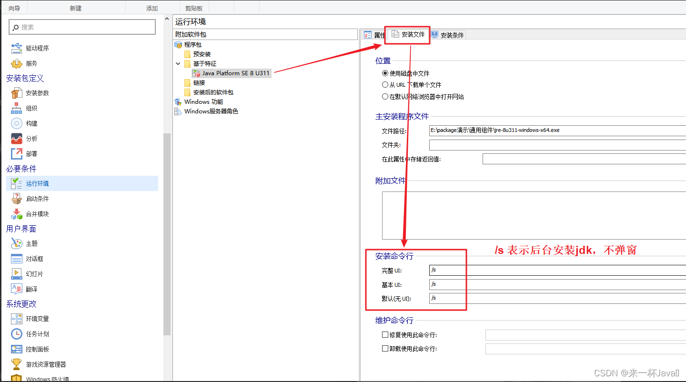Click the 安装参数 package icon
This screenshot has width=686, height=382.
click(x=17, y=93)
